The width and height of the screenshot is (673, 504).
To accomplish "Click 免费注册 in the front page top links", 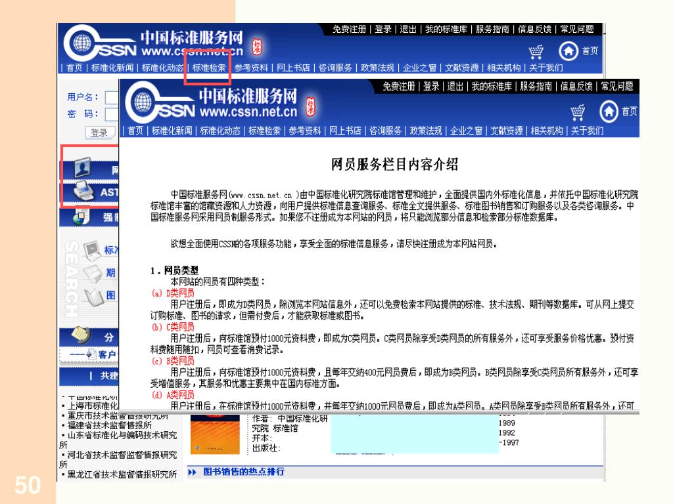I will point(399,87).
